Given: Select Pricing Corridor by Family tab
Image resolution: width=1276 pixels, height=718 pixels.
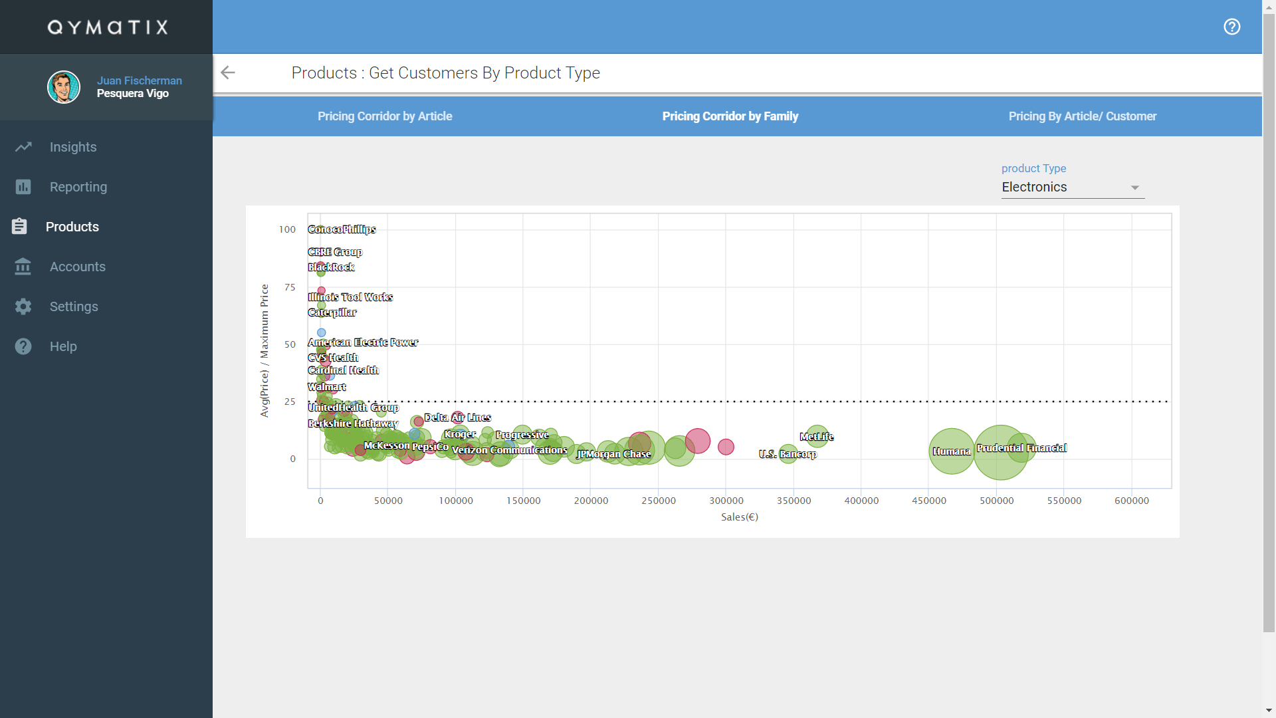Looking at the screenshot, I should pos(730,116).
